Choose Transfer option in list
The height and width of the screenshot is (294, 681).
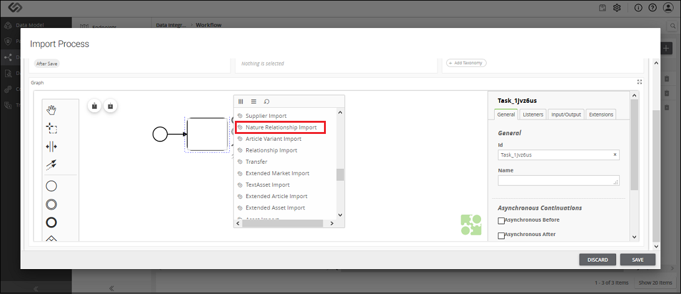pos(256,161)
